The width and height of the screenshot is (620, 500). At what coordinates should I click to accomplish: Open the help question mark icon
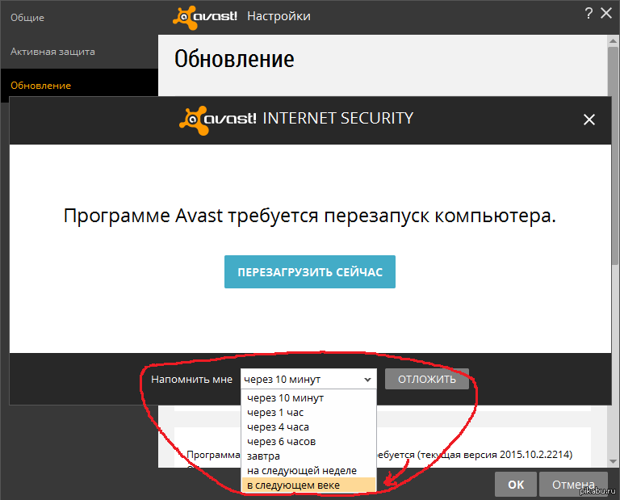coord(589,13)
